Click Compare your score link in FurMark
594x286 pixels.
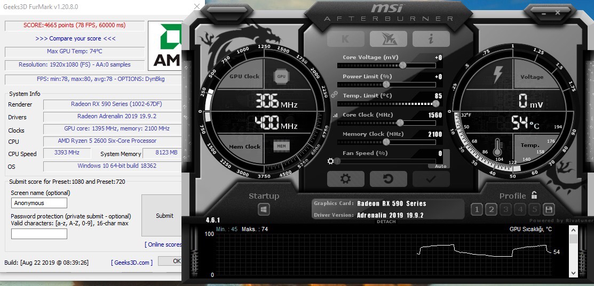75,38
